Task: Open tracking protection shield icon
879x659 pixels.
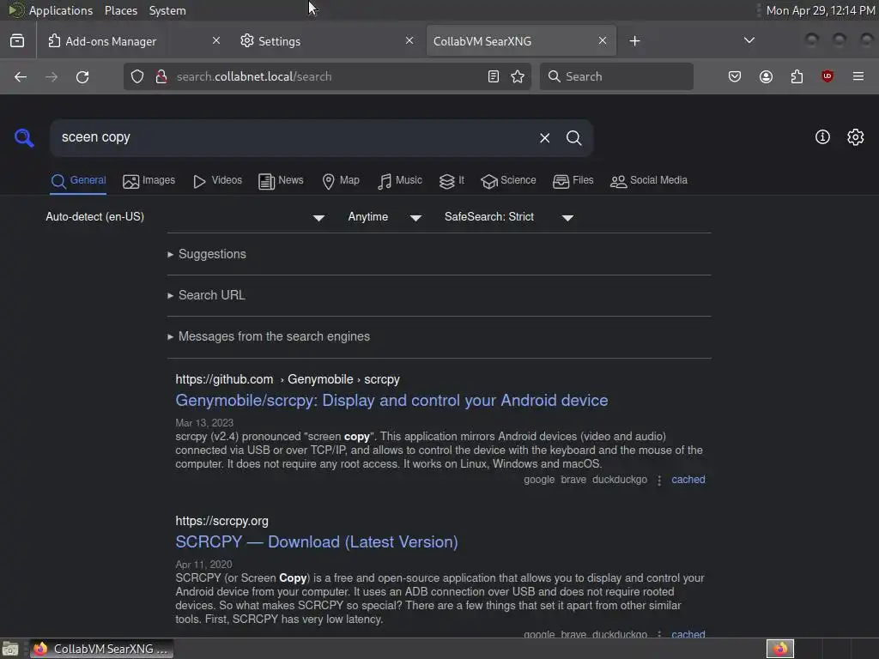Action: coord(137,76)
